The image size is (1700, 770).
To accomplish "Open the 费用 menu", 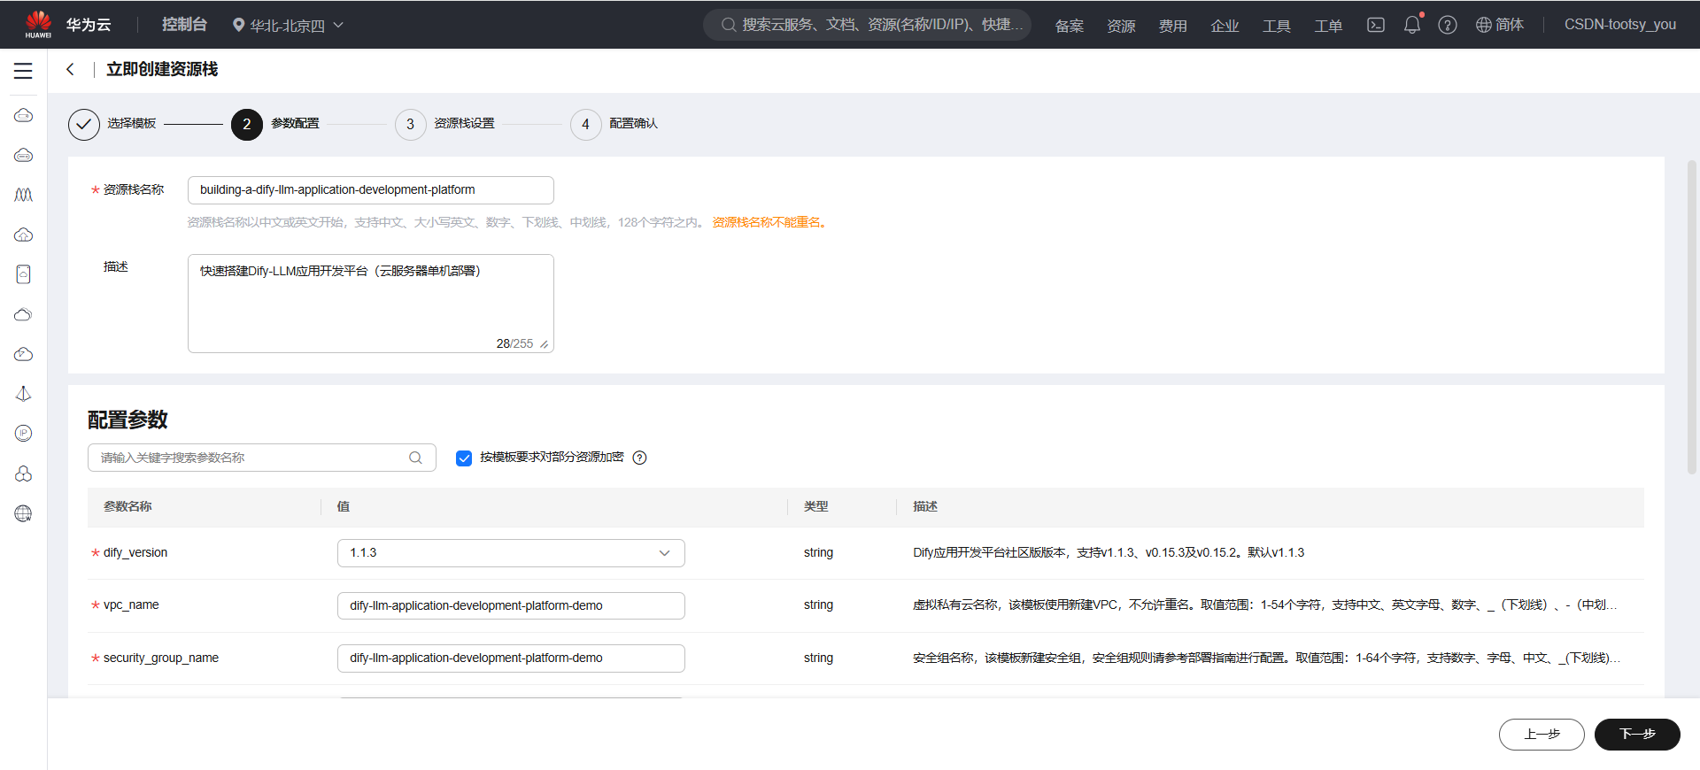I will point(1173,26).
